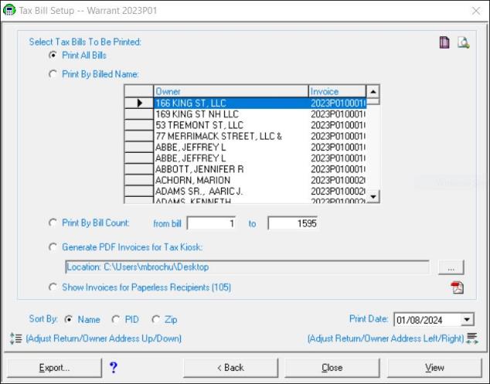The height and width of the screenshot is (384, 490).
Task: Choose Print By Bill Count option
Action: pyautogui.click(x=53, y=223)
